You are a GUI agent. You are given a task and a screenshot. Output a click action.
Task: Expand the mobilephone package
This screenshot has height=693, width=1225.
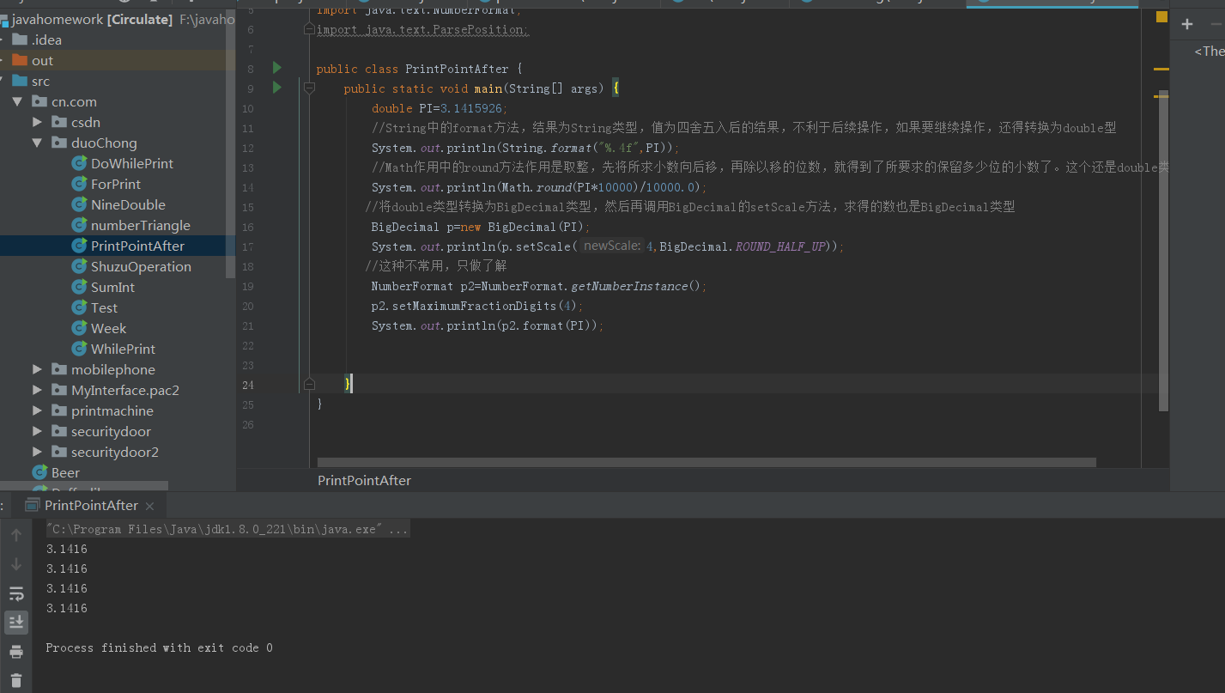point(37,370)
